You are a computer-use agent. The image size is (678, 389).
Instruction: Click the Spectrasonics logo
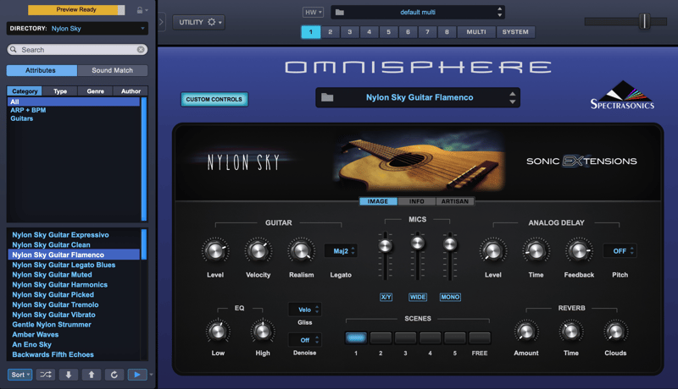click(x=622, y=96)
